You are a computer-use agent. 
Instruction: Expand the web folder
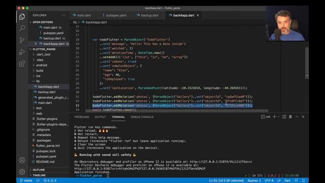(x=39, y=113)
